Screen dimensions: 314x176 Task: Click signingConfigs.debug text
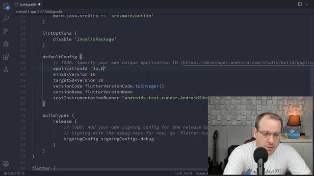(x=128, y=139)
